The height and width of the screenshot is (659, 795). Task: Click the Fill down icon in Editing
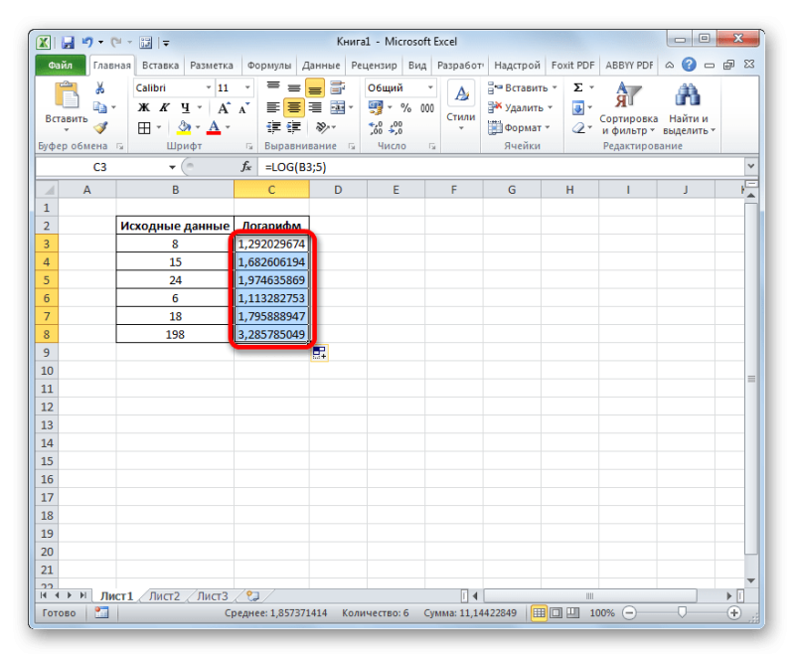[578, 107]
